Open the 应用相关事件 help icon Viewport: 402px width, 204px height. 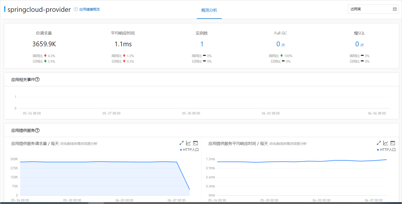tap(37, 79)
